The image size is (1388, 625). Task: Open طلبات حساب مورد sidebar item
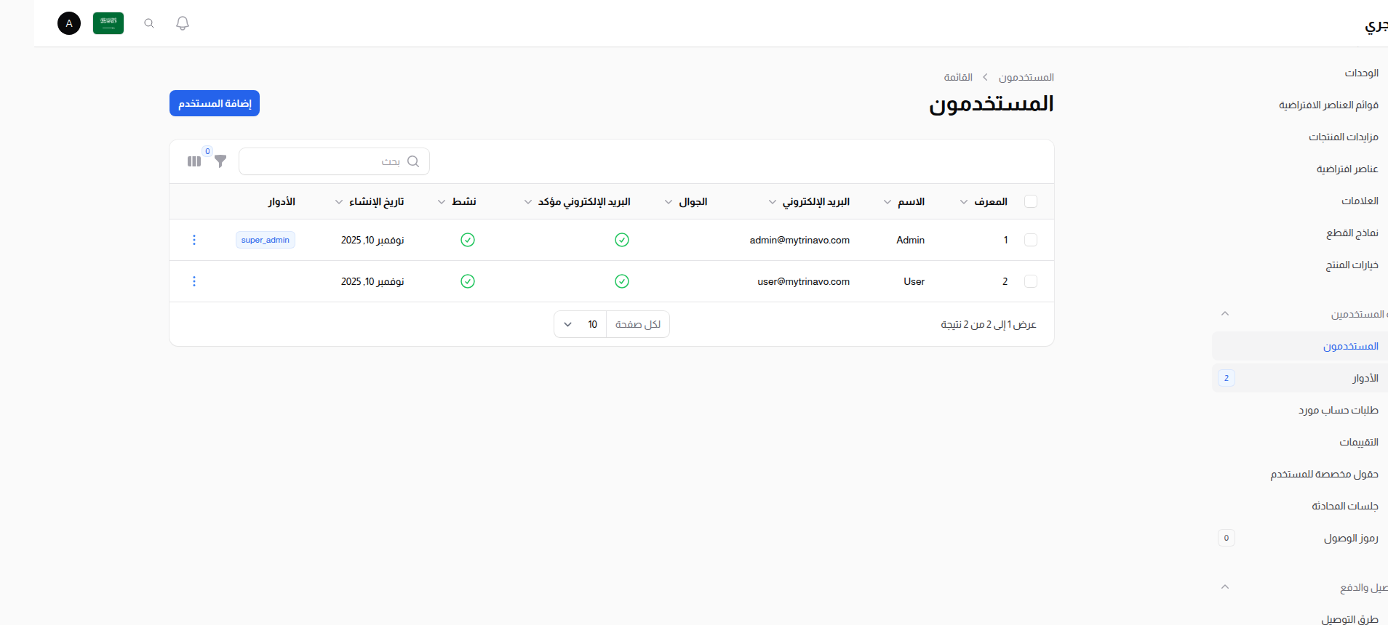coord(1300,410)
